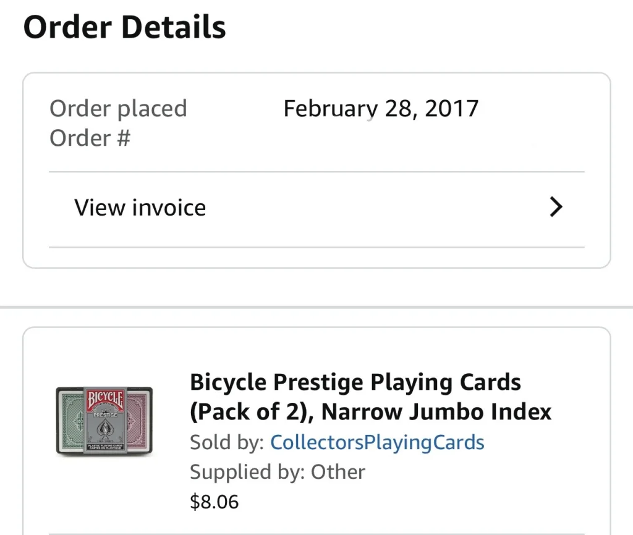The height and width of the screenshot is (535, 633).
Task: Click the $8.06 item price
Action: (x=214, y=502)
